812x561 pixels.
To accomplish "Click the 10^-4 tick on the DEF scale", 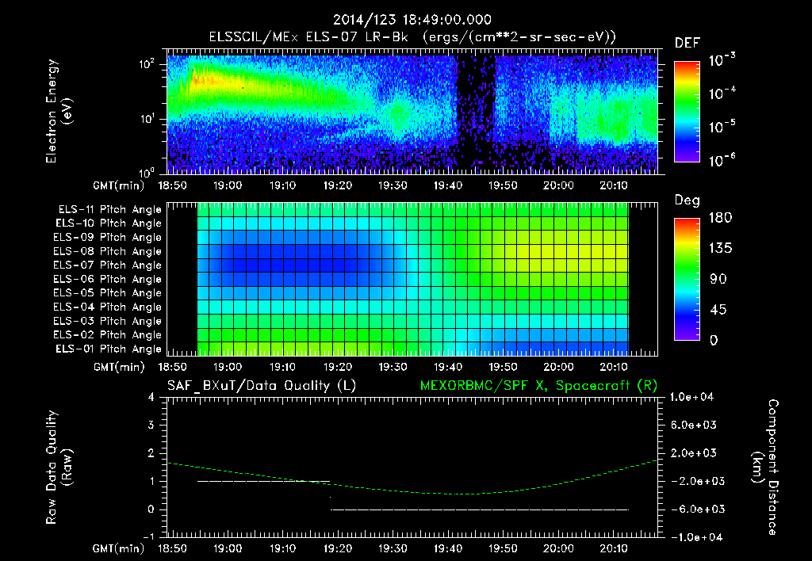I will click(722, 93).
